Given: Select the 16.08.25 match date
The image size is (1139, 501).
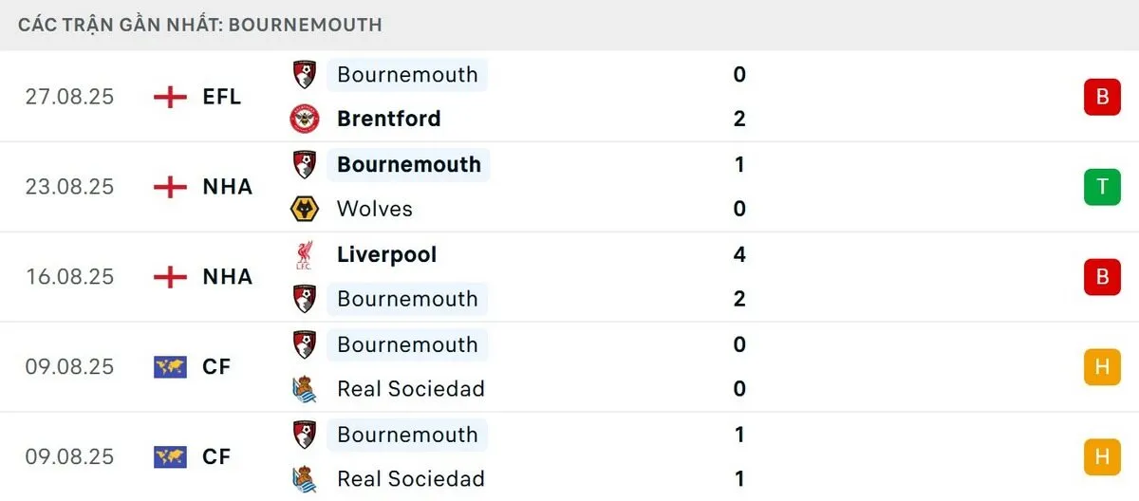Looking at the screenshot, I should (69, 276).
